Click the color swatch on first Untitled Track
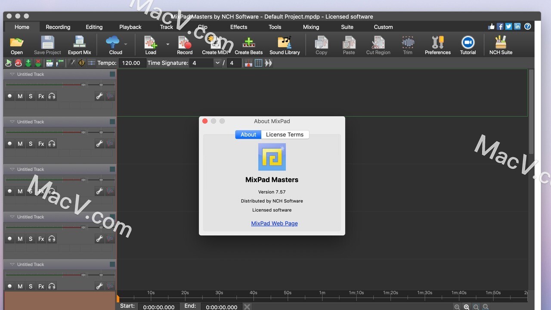The width and height of the screenshot is (551, 310). (112, 74)
